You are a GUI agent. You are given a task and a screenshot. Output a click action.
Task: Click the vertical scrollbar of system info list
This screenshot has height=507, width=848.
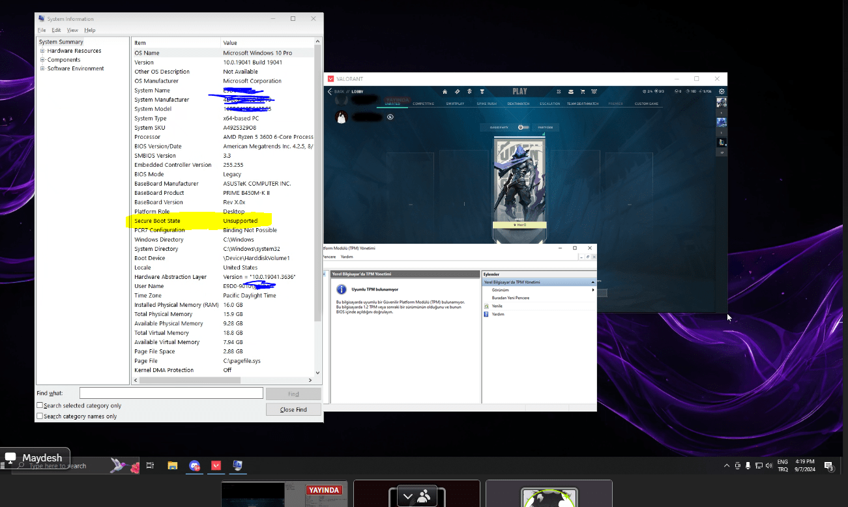[318, 182]
